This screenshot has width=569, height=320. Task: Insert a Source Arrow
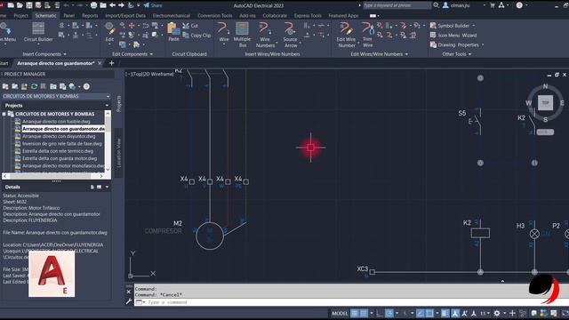(x=291, y=35)
